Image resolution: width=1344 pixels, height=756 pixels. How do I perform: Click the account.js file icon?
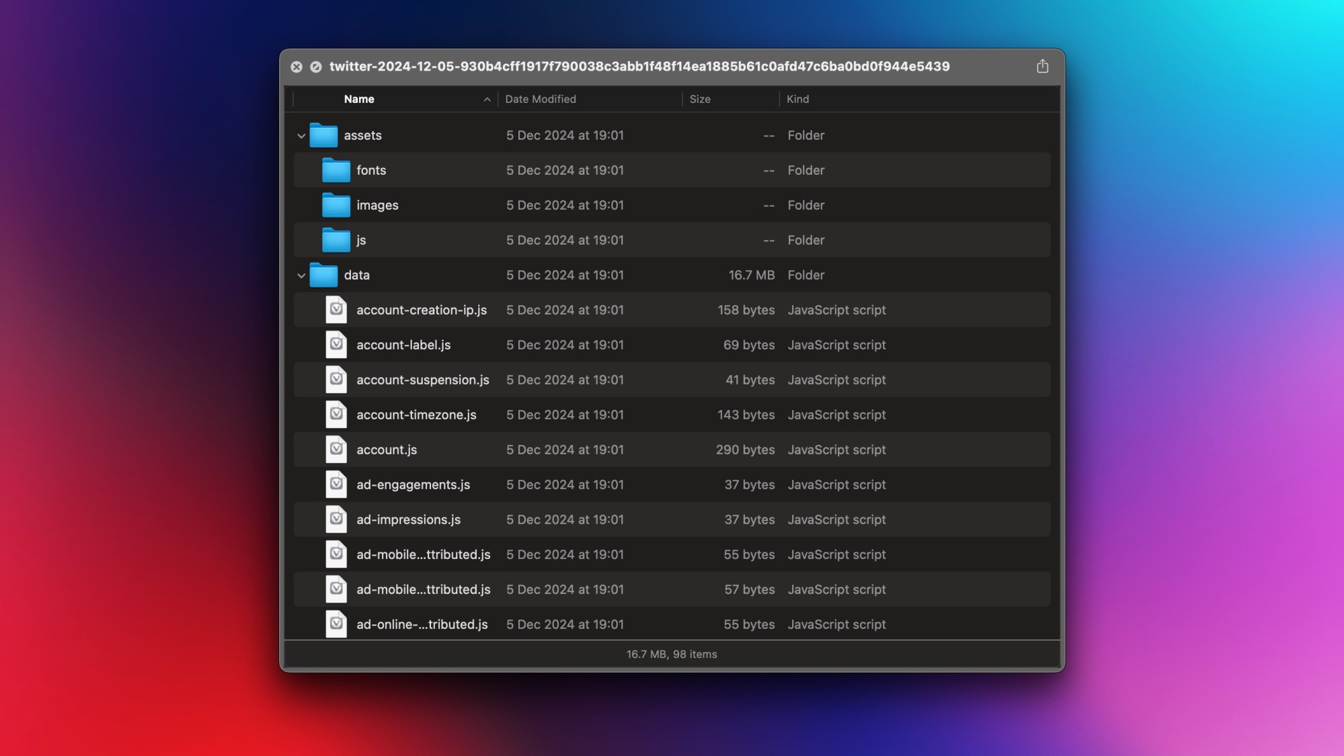[x=336, y=450]
